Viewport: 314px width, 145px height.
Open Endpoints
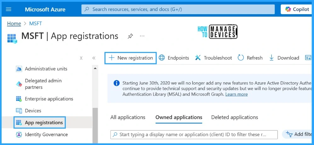[x=174, y=58]
